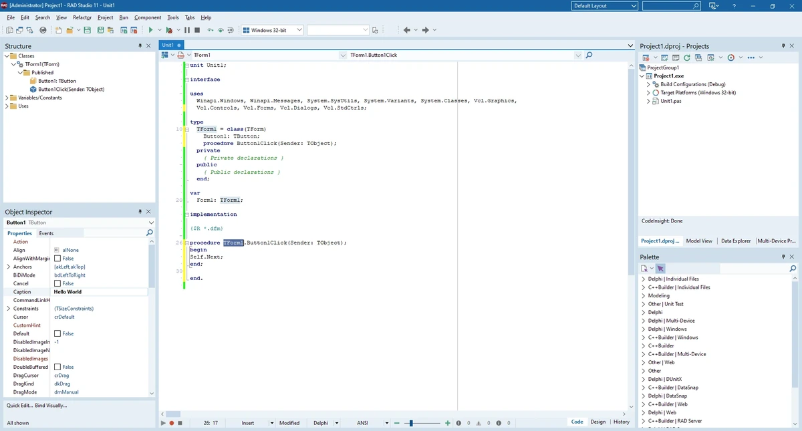Click the Open folder icon in toolbar

[x=70, y=30]
